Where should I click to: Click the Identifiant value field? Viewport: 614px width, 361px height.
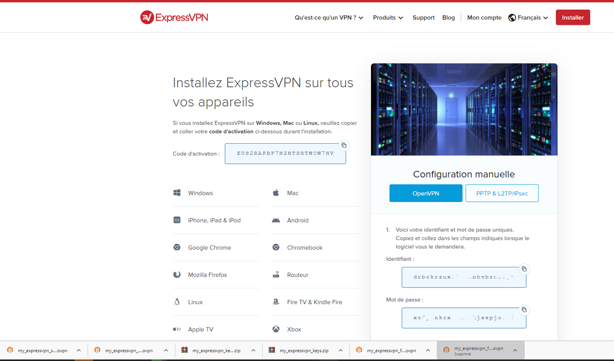[x=464, y=277]
